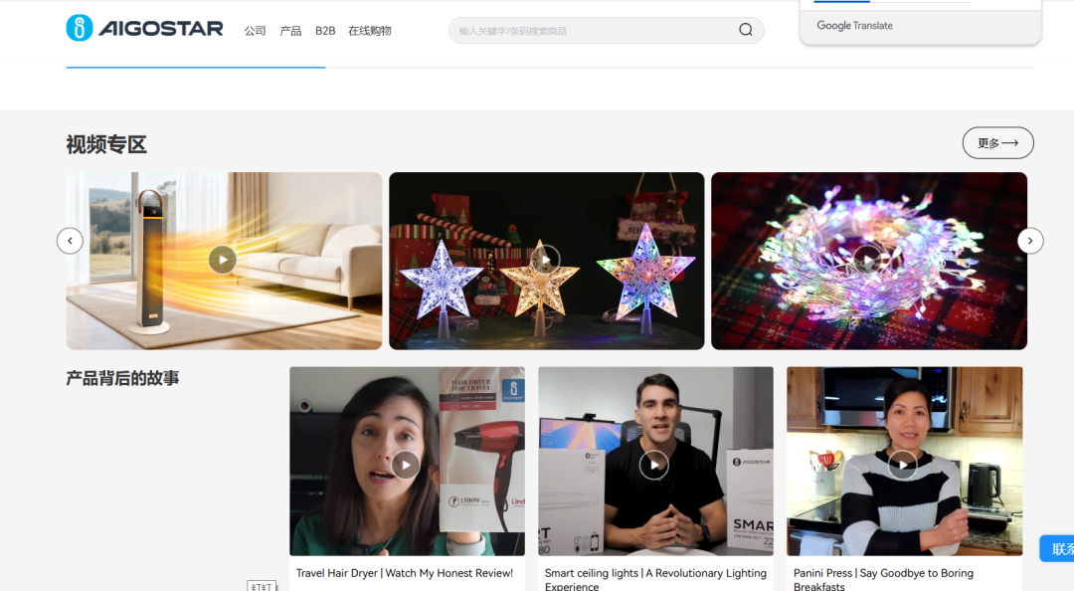Click the Aigostar logo icon

[x=80, y=29]
